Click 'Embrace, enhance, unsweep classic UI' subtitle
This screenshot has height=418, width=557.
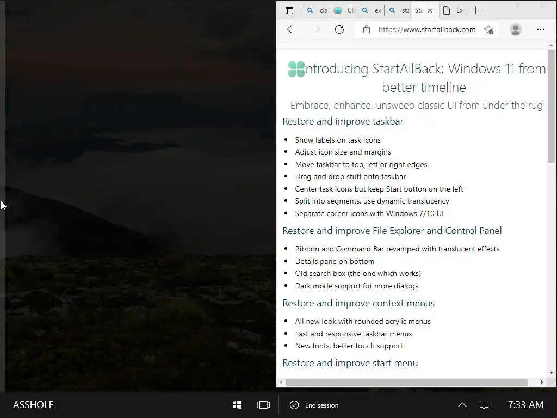(x=416, y=105)
